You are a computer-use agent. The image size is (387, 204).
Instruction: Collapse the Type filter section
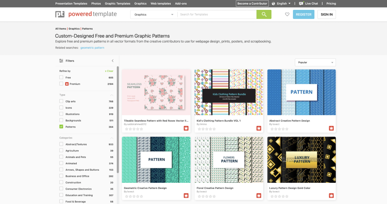(112, 95)
